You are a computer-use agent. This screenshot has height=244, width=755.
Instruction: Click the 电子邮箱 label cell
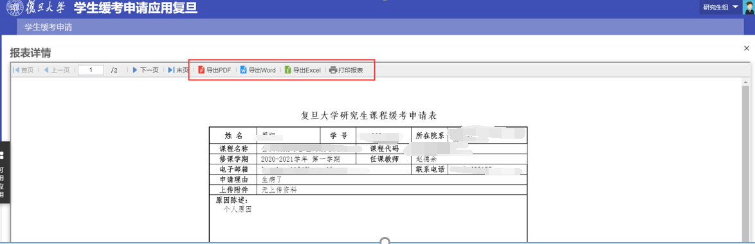[233, 169]
